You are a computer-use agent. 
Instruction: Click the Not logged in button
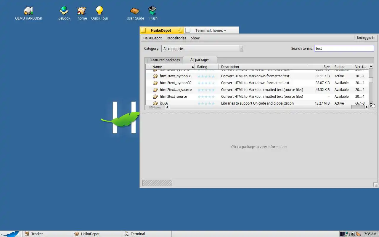click(x=366, y=38)
